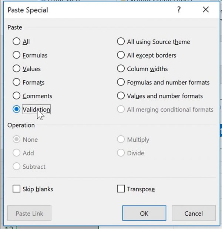Viewport: 222px width, 229px height.
Task: Pick the Formats radio button
Action: (x=16, y=82)
